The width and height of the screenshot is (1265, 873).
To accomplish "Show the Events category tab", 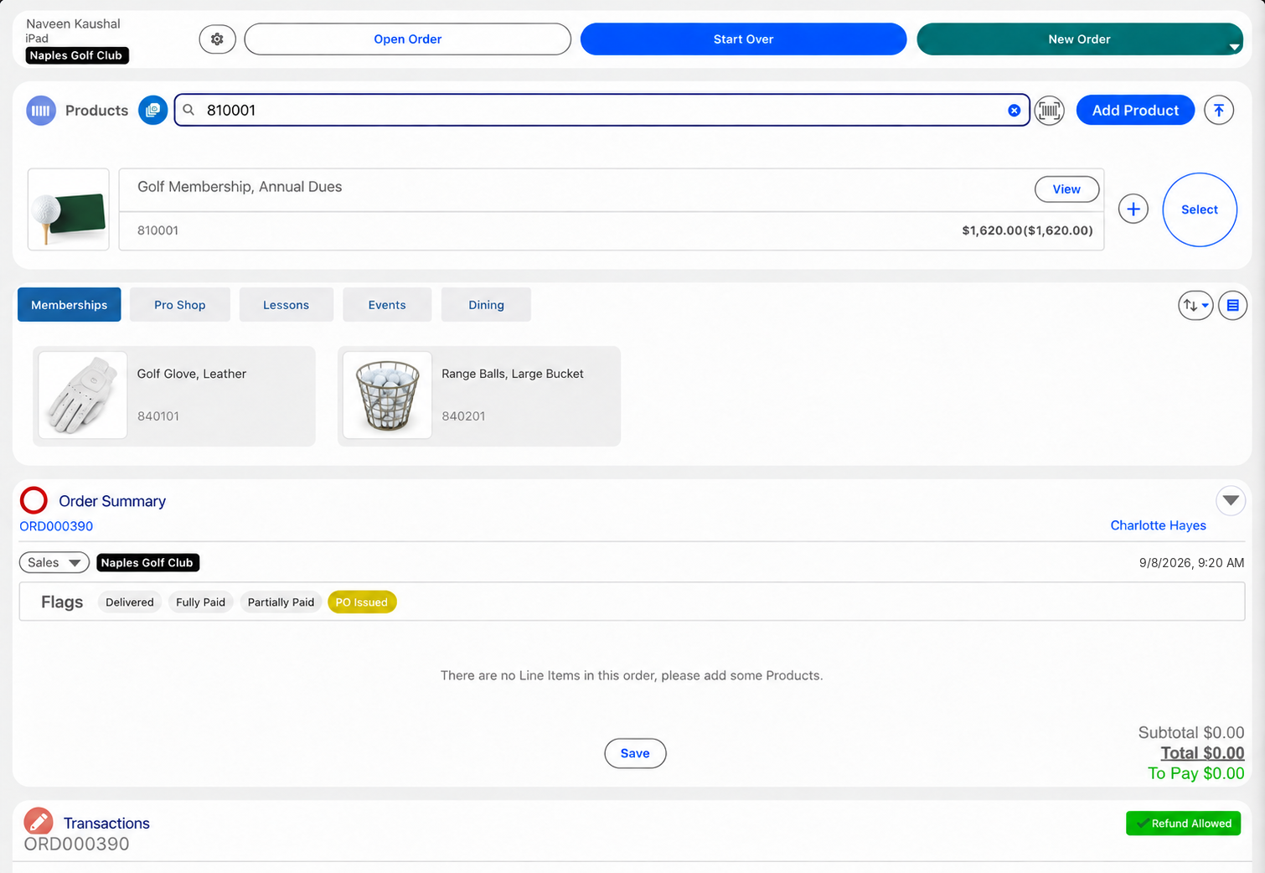I will [387, 305].
